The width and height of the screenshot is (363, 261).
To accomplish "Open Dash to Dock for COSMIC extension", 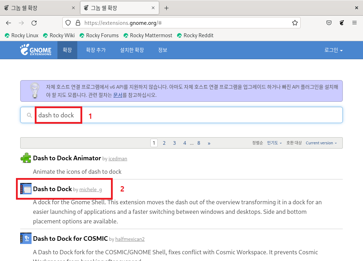I will point(71,238).
